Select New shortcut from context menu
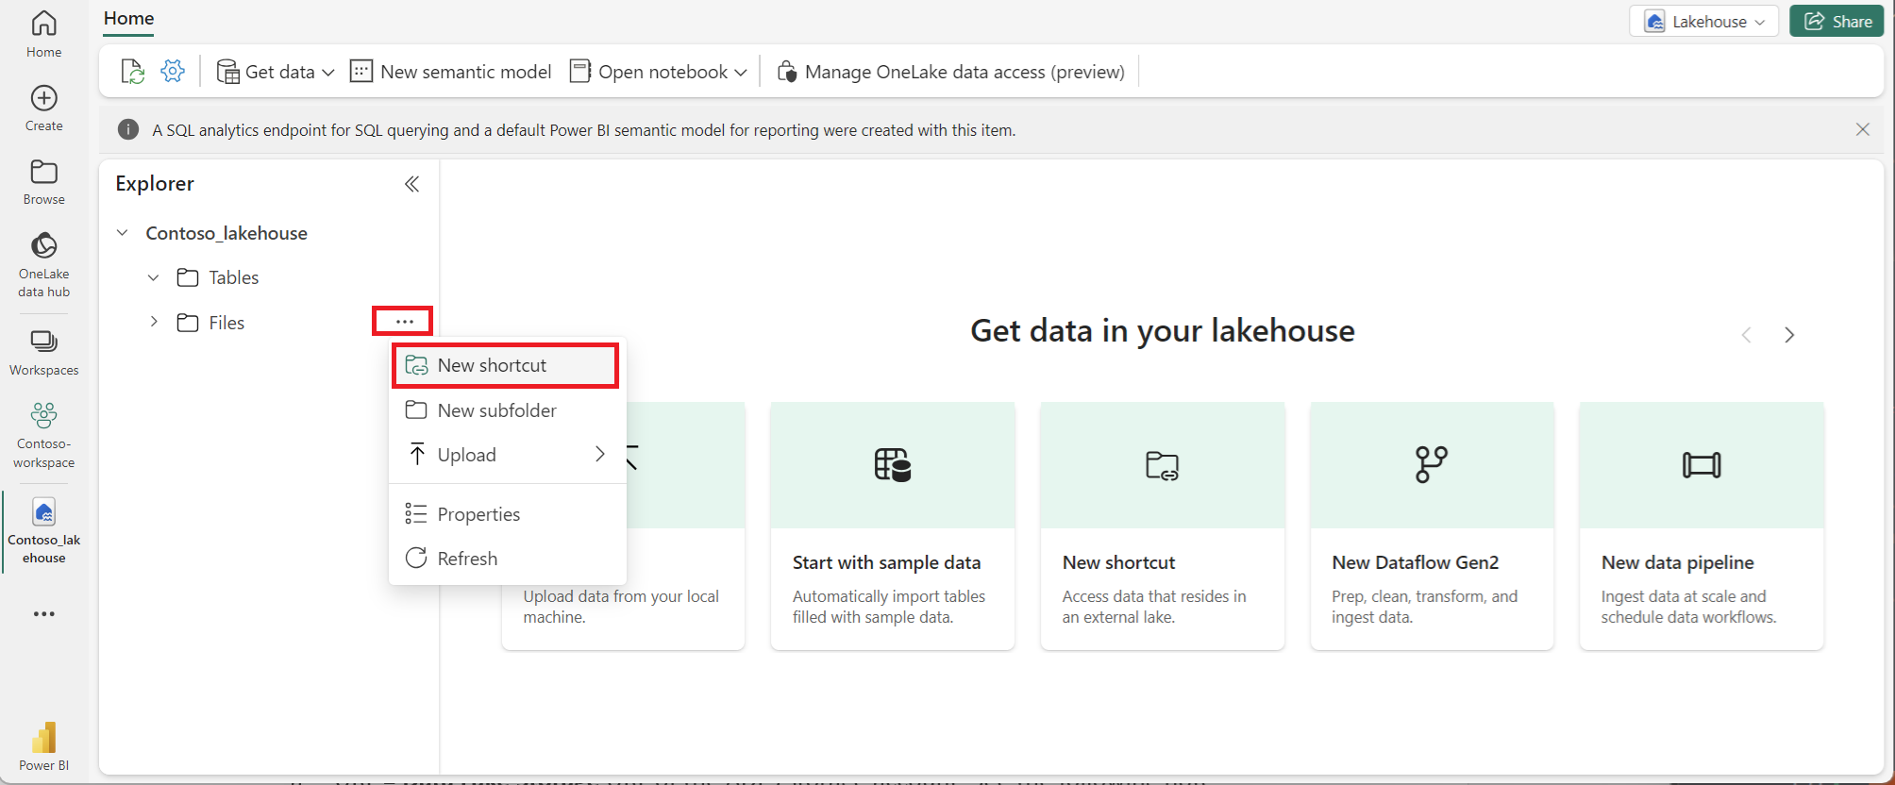The height and width of the screenshot is (785, 1895). pyautogui.click(x=506, y=365)
